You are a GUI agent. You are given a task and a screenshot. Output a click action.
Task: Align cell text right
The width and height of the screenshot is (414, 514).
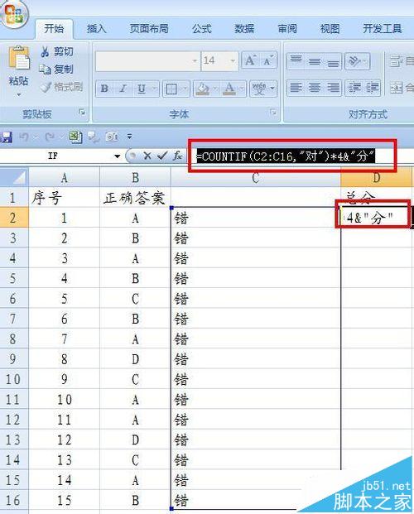[x=333, y=88]
